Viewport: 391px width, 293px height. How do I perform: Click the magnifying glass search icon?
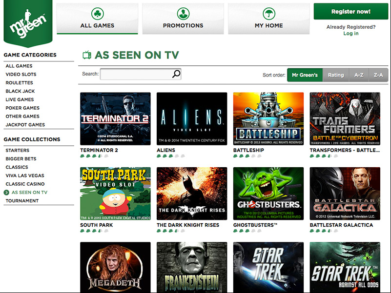(x=176, y=74)
